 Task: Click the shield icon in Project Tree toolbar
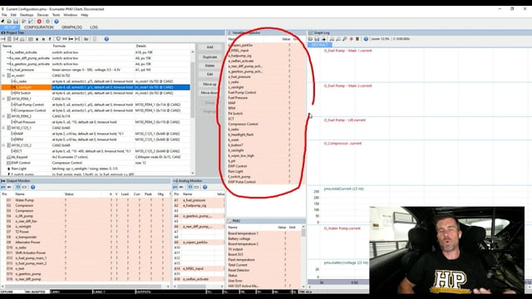click(x=58, y=39)
